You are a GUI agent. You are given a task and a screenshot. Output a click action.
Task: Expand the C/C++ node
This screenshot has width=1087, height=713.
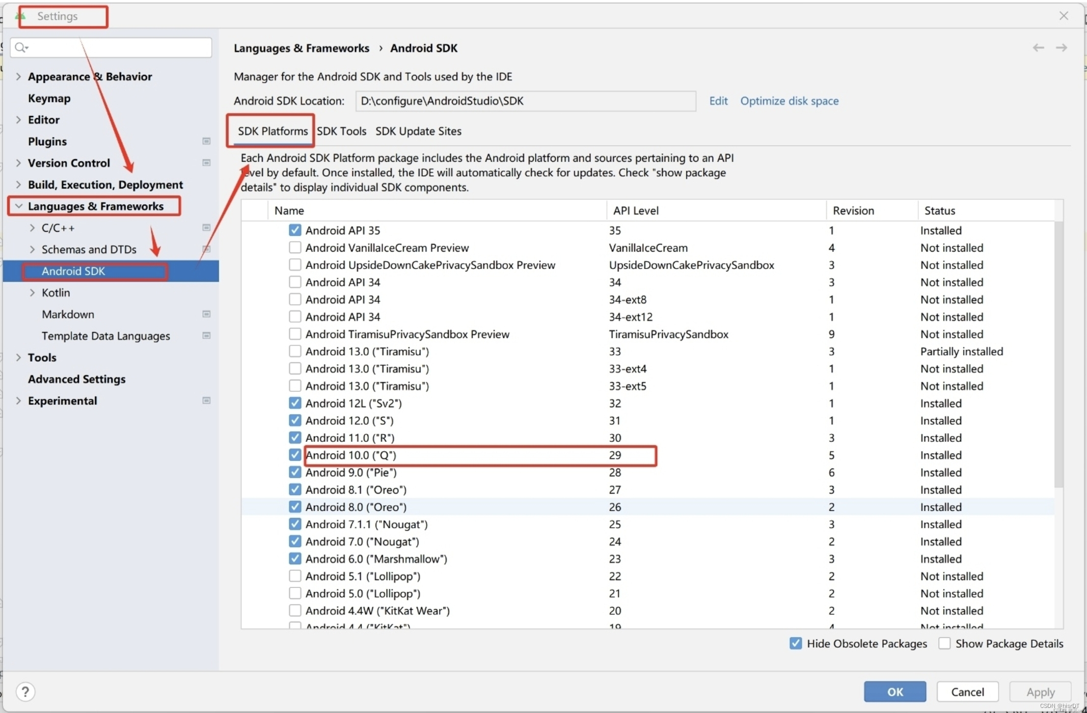tap(32, 228)
